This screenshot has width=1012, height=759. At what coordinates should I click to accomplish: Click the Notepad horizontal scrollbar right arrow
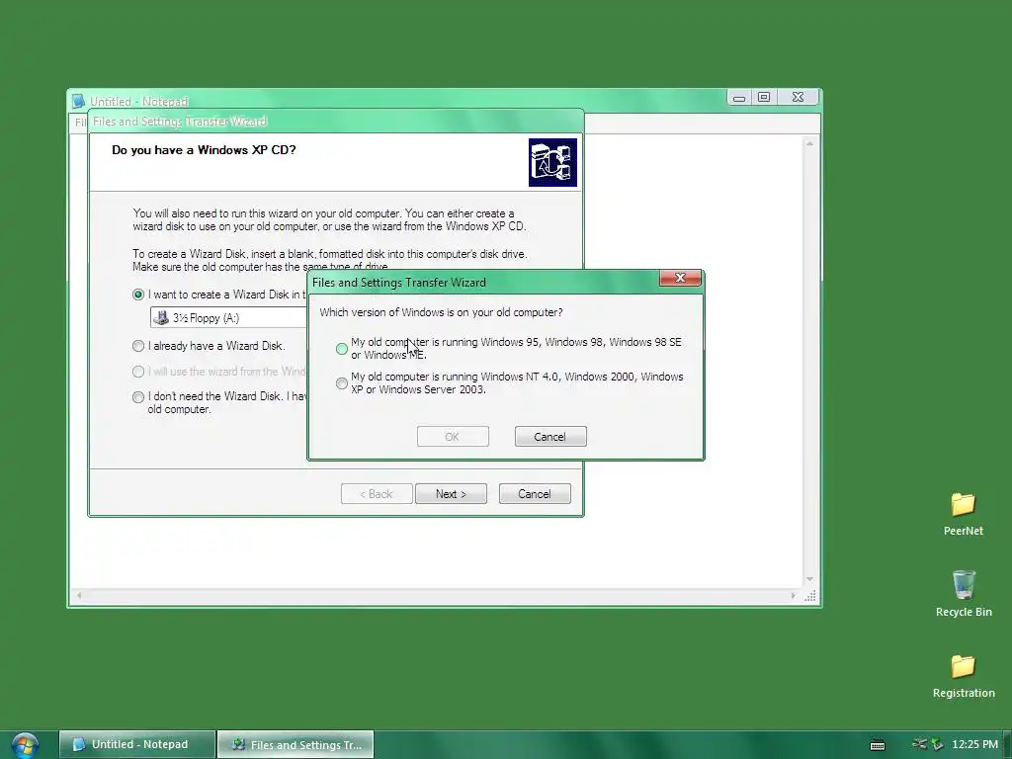click(794, 596)
